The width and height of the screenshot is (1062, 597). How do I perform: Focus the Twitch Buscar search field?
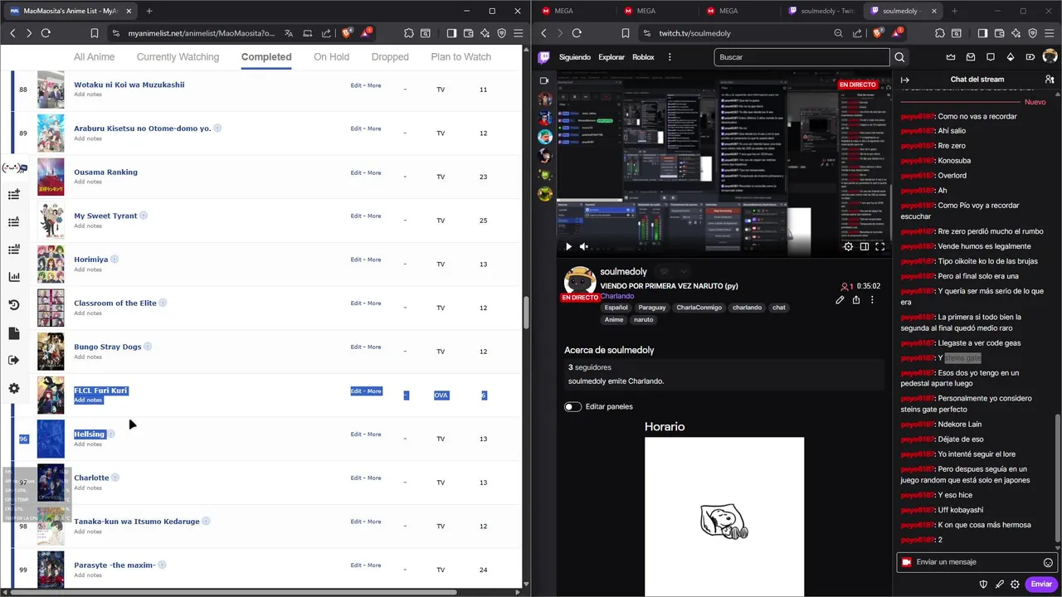pos(801,57)
